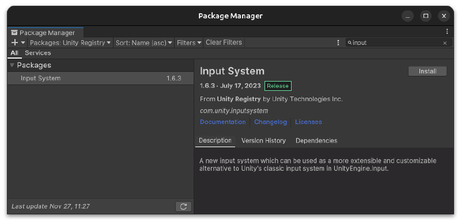Collapse the Packages group triangle
The width and height of the screenshot is (461, 223).
coord(12,65)
